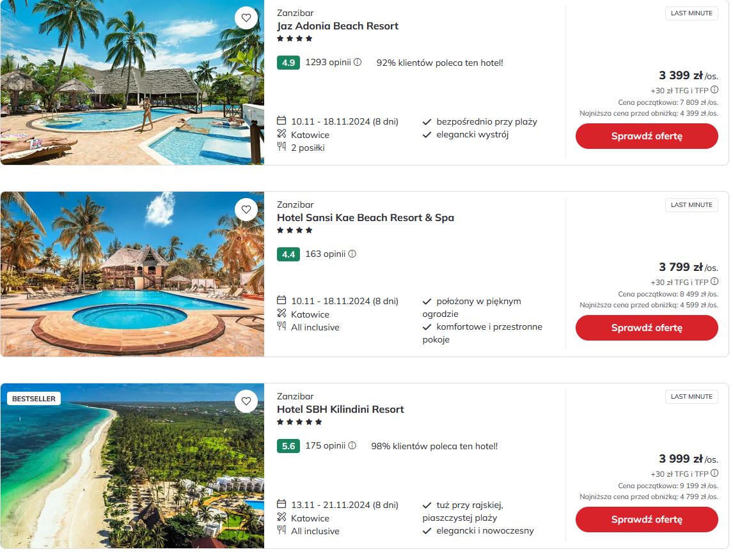Screen dimensions: 733x554
Task: Click the BESTSELLER badge on Kilindini photo
Action: tap(34, 399)
